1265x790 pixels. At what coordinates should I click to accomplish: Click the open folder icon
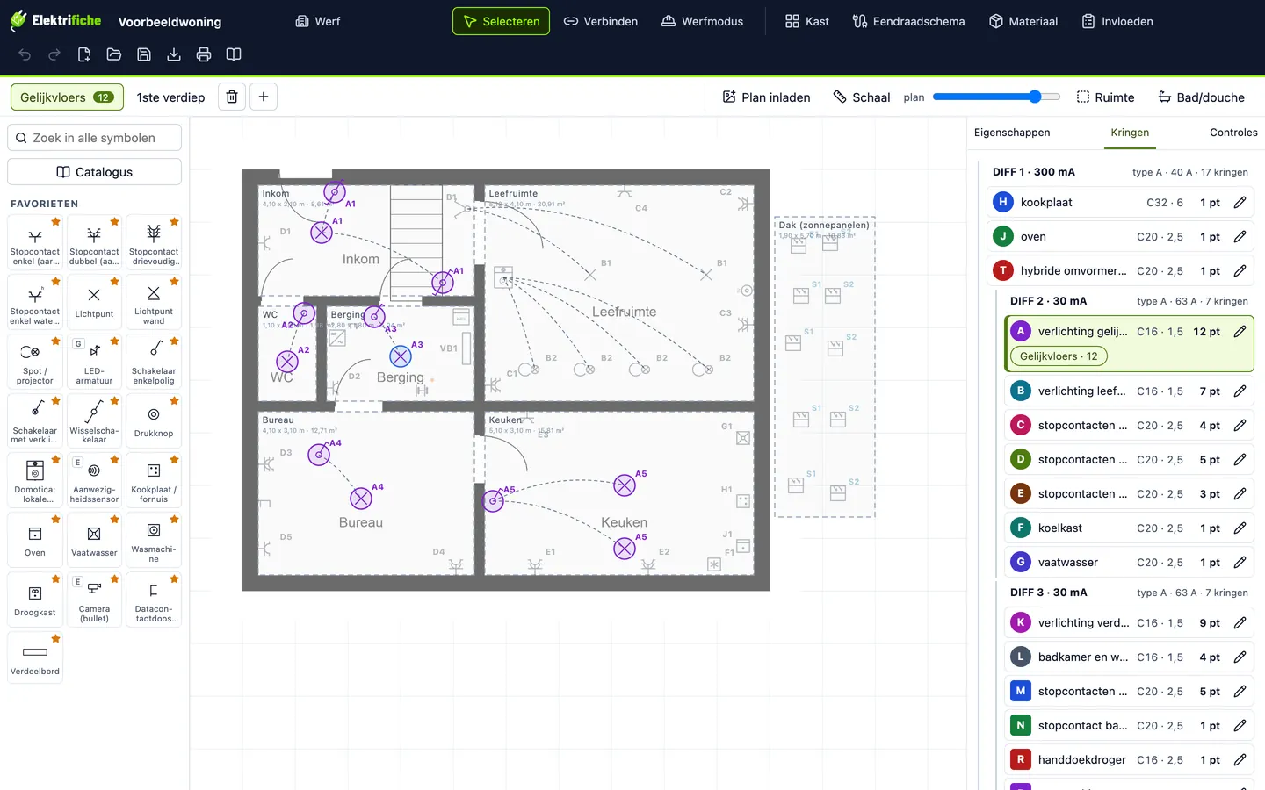[x=114, y=54]
